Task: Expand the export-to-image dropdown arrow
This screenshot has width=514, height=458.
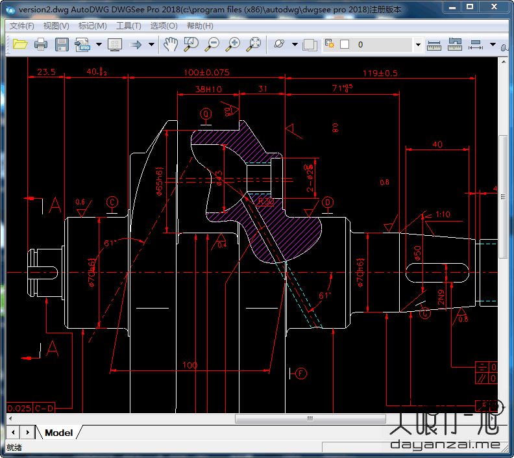Action: (99, 44)
